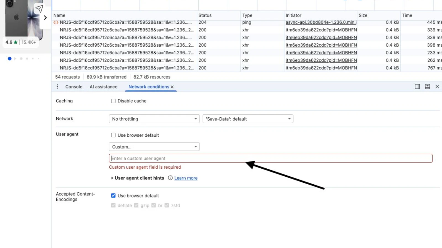Sort requests by the Time column header
442x248 pixels.
coord(421,15)
